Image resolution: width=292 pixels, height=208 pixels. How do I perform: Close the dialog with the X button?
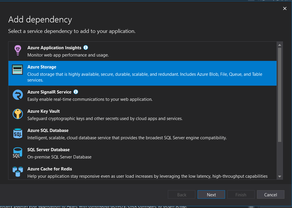pyautogui.click(x=285, y=8)
